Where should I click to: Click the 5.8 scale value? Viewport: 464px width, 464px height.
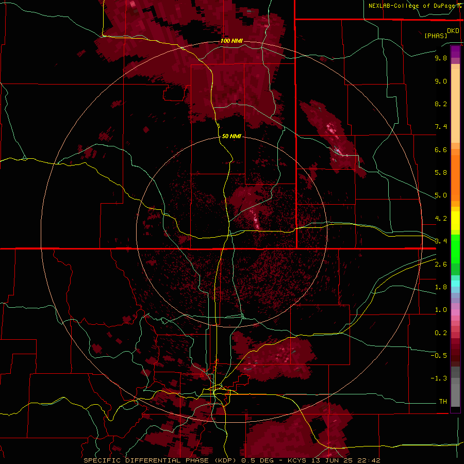[441, 173]
